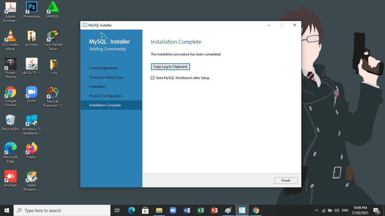Open the volume control in system tray

coord(337,210)
